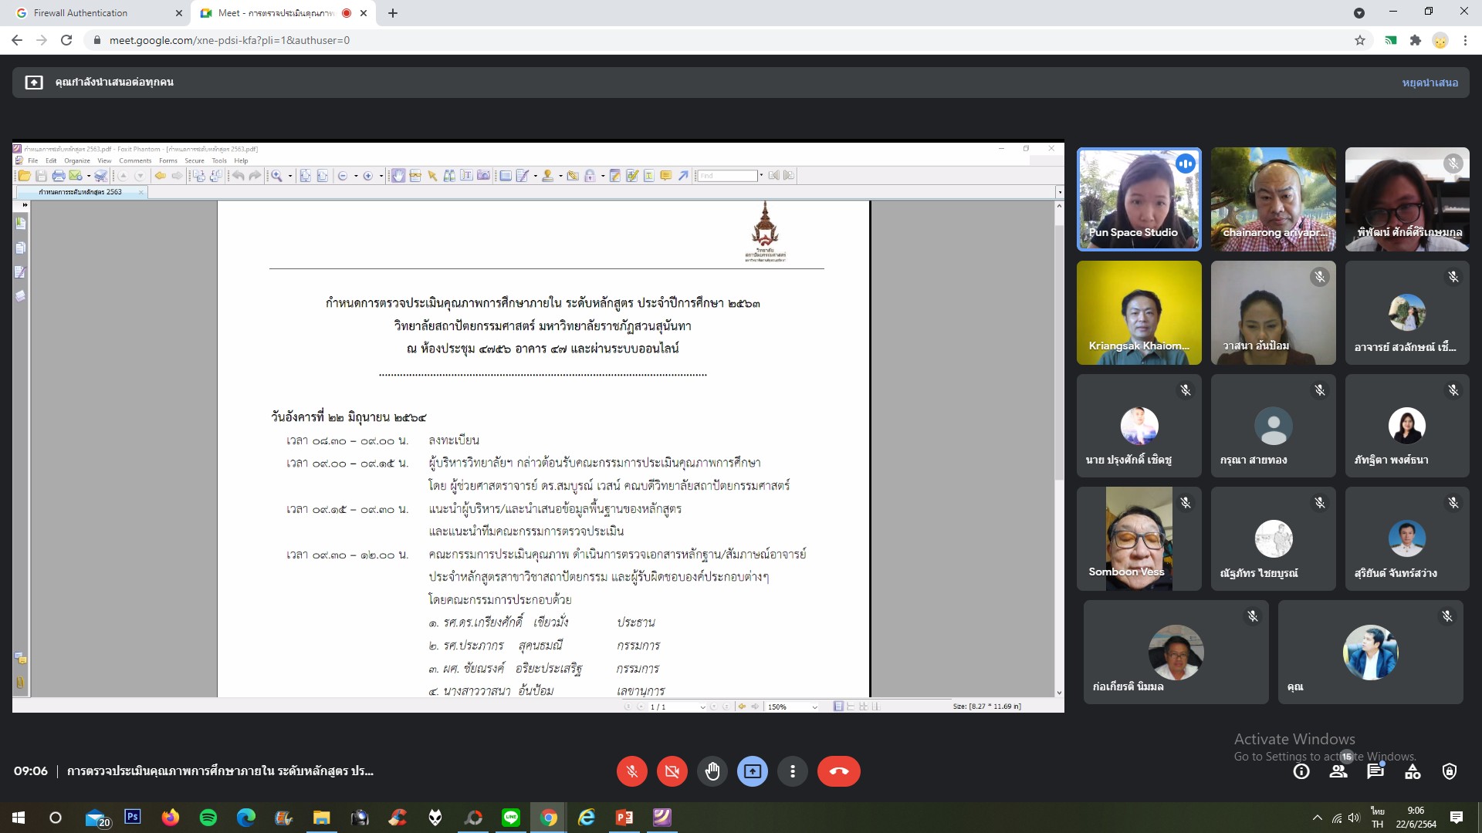This screenshot has width=1482, height=833.
Task: Open the activities panel icon
Action: [1413, 771]
